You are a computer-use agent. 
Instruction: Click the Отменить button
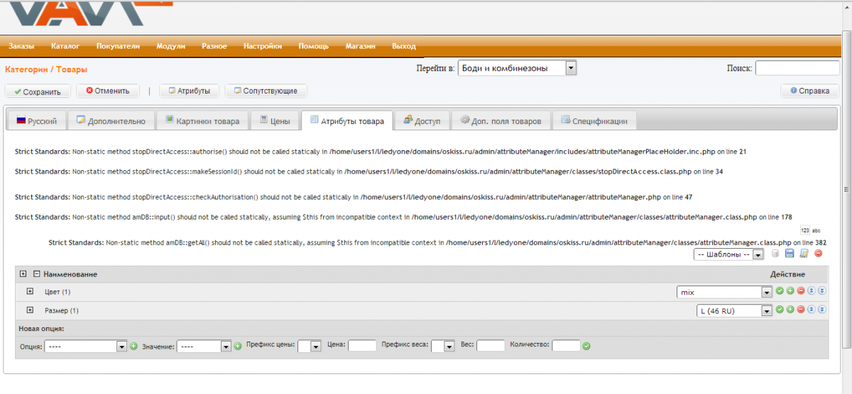(107, 91)
